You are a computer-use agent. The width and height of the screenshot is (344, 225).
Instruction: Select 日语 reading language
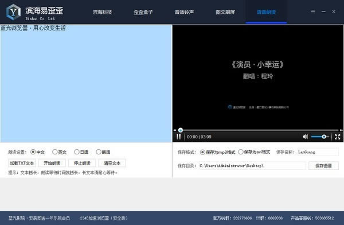[x=81, y=152]
